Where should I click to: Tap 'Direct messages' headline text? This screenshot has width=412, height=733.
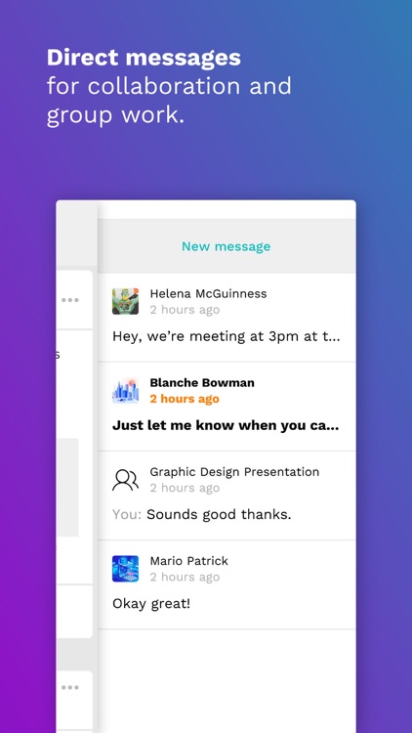[x=144, y=58]
